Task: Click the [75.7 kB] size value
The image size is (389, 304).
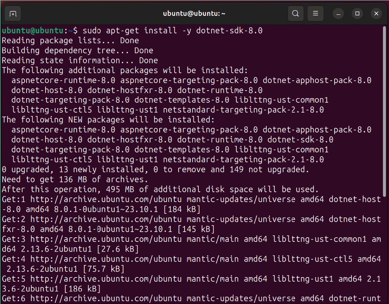Action: (x=103, y=269)
